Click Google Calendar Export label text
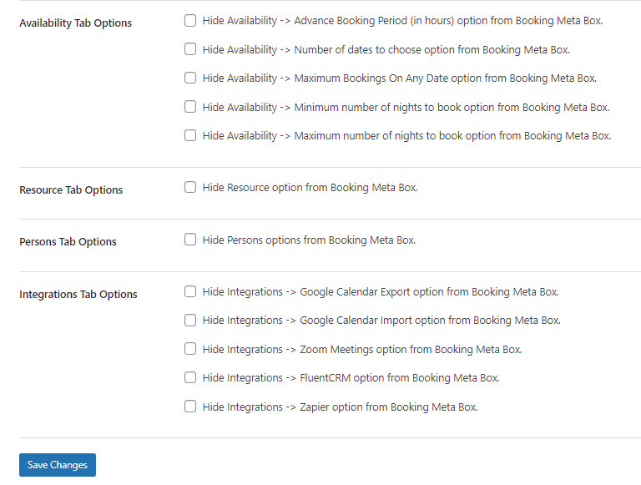 point(381,292)
